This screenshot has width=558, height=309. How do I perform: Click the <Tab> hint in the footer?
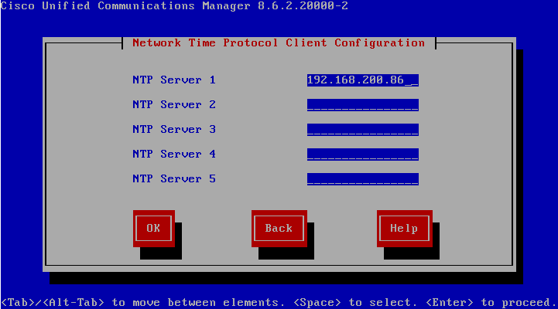pos(18,302)
